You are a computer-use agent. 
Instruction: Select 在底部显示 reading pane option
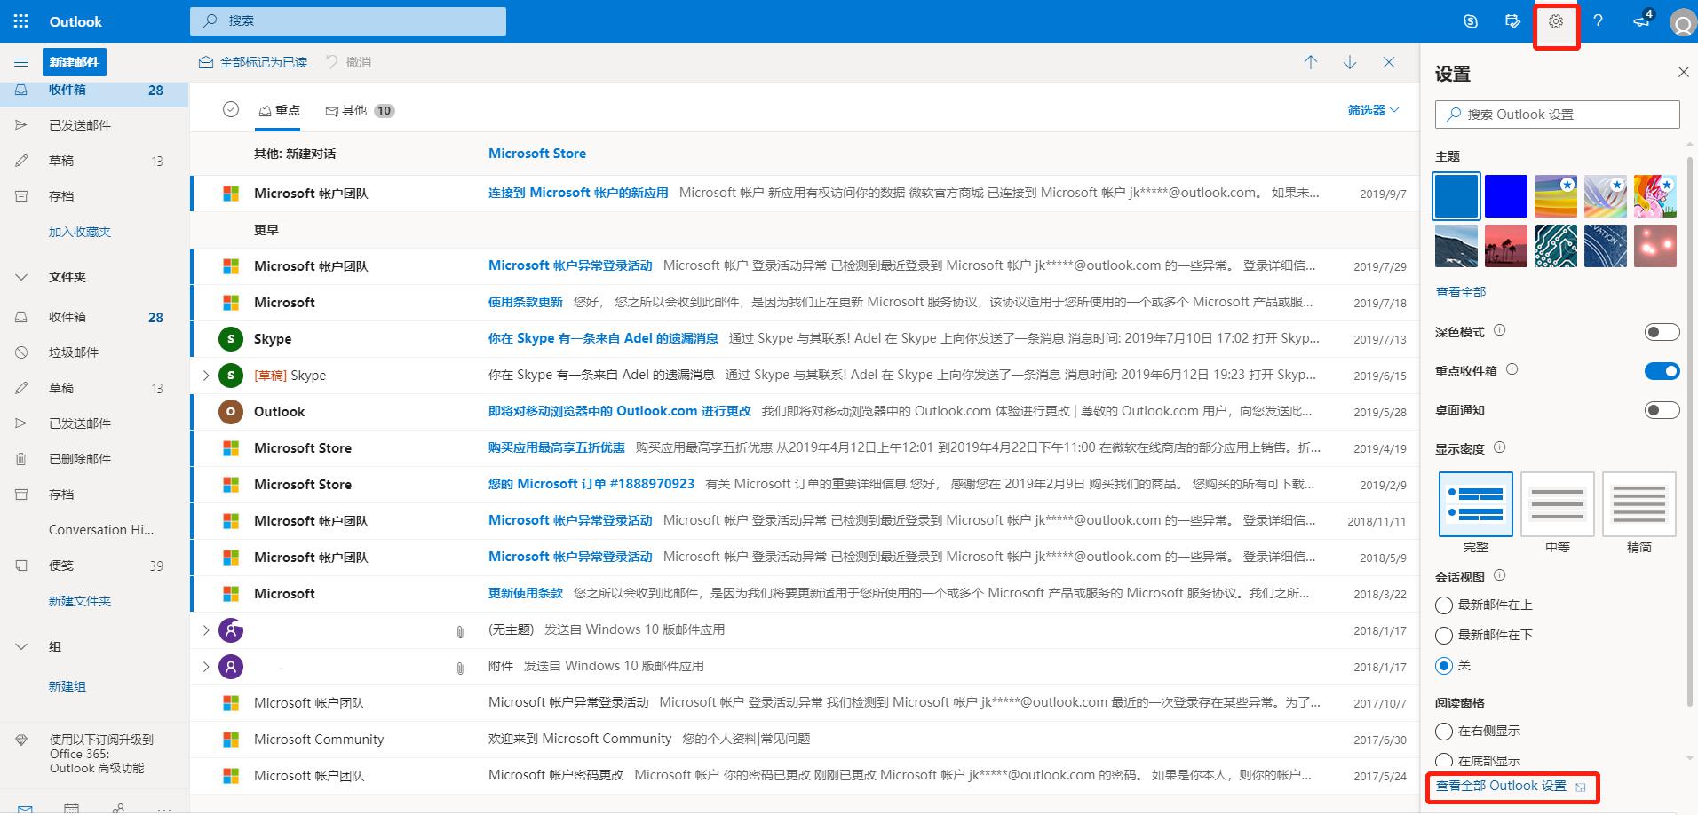1444,762
